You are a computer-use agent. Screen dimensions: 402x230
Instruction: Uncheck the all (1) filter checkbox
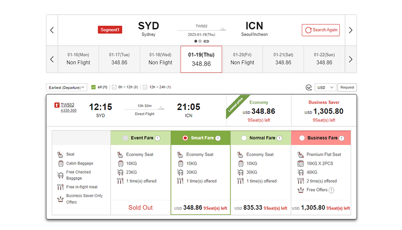click(93, 87)
